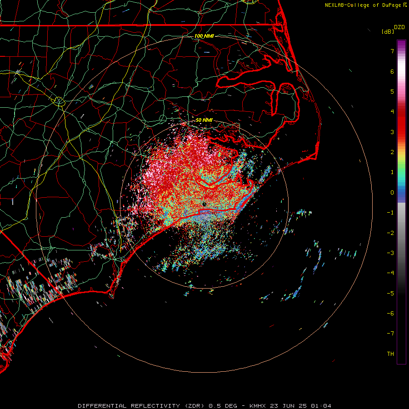This screenshot has width=409, height=409.
Task: Click the NEXLAB-College of DuPage label
Action: (x=366, y=5)
